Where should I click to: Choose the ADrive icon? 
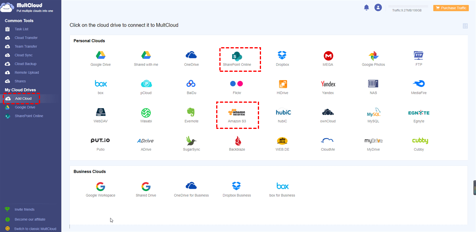tap(146, 144)
